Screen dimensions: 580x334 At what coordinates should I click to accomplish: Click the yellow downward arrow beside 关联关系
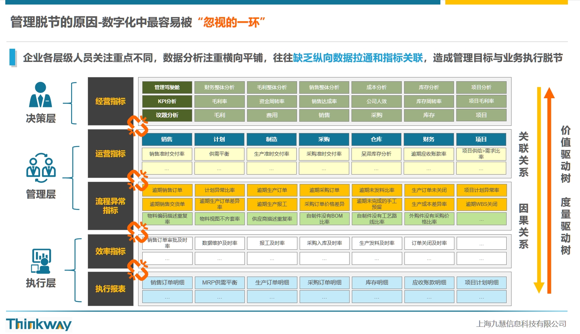pos(539,190)
